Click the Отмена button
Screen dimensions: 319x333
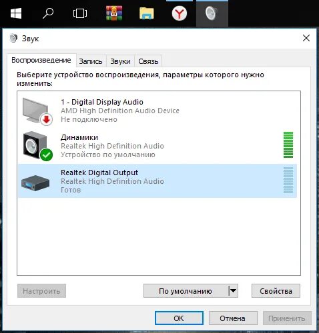(233, 318)
